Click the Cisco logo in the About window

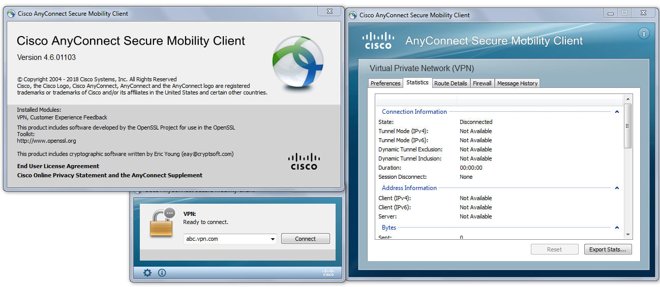(304, 162)
